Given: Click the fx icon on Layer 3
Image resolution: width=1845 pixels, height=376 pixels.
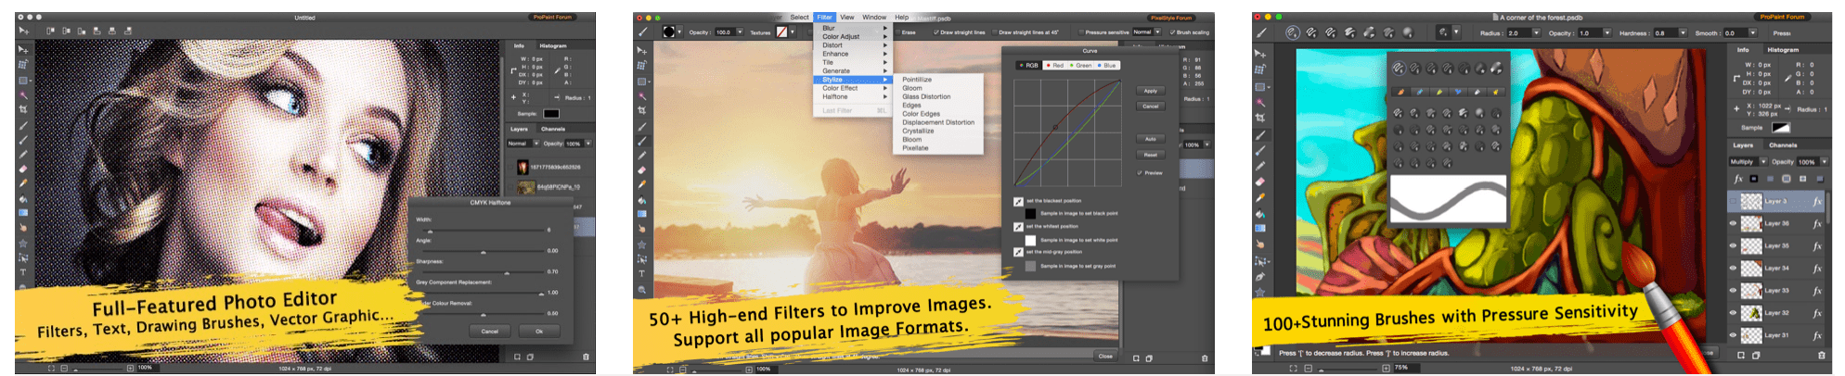Looking at the screenshot, I should click(1816, 201).
